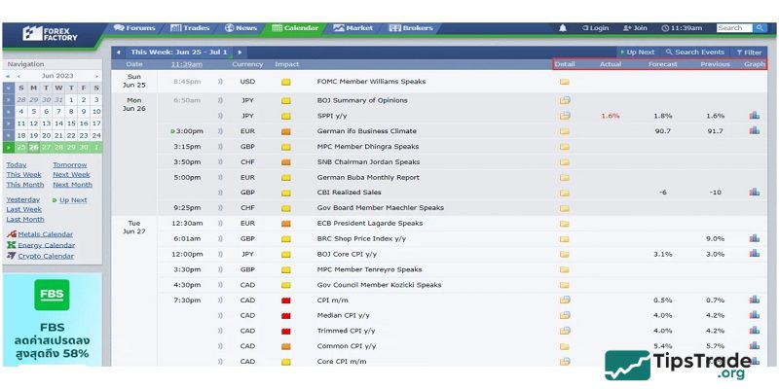
Task: Open detail folder for CPI m/m
Action: point(564,300)
